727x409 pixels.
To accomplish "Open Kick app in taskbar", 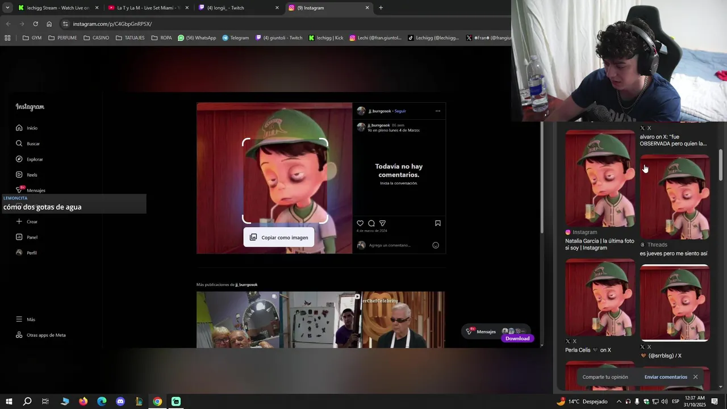I will click(x=176, y=402).
